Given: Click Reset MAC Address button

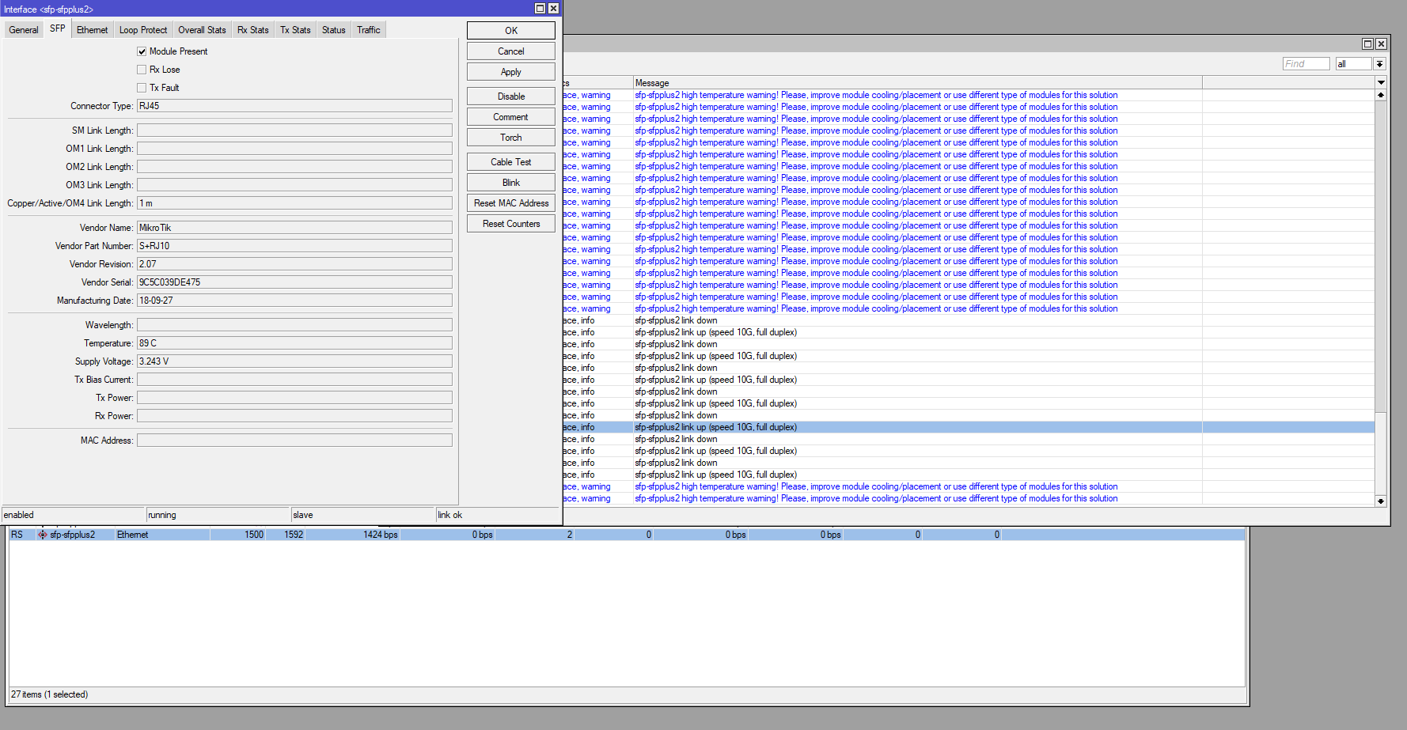Looking at the screenshot, I should click(x=511, y=203).
